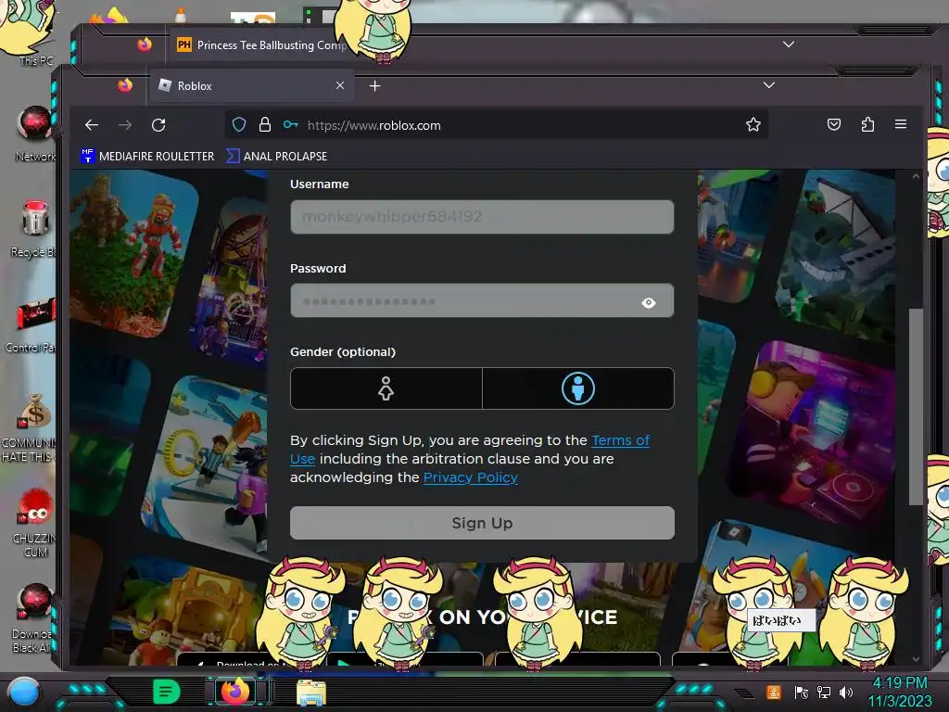Select the Princess Tee tab in back window
This screenshot has width=949, height=712.
(260, 44)
